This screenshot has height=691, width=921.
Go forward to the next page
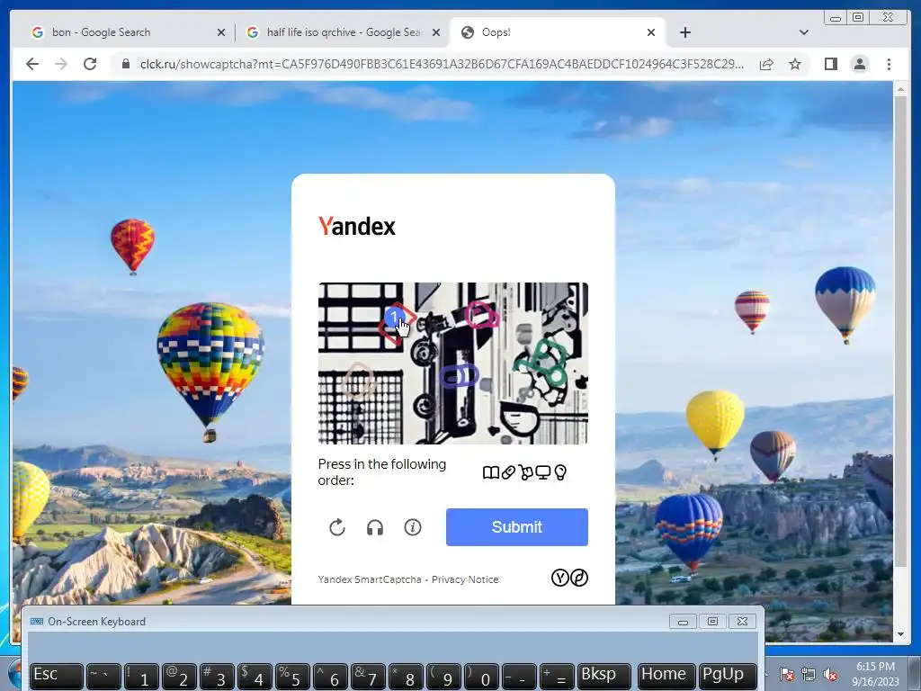tap(61, 64)
